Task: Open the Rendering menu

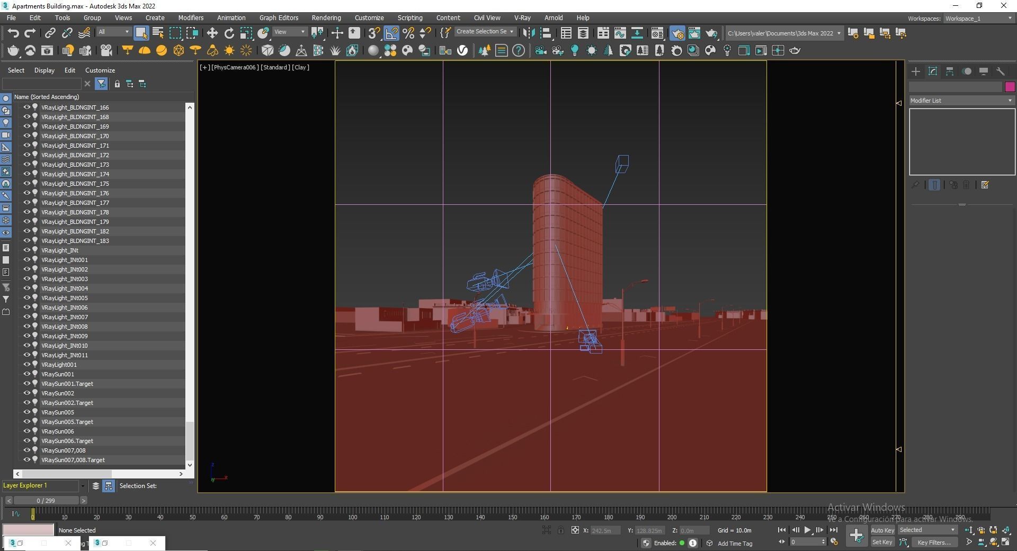Action: tap(326, 18)
